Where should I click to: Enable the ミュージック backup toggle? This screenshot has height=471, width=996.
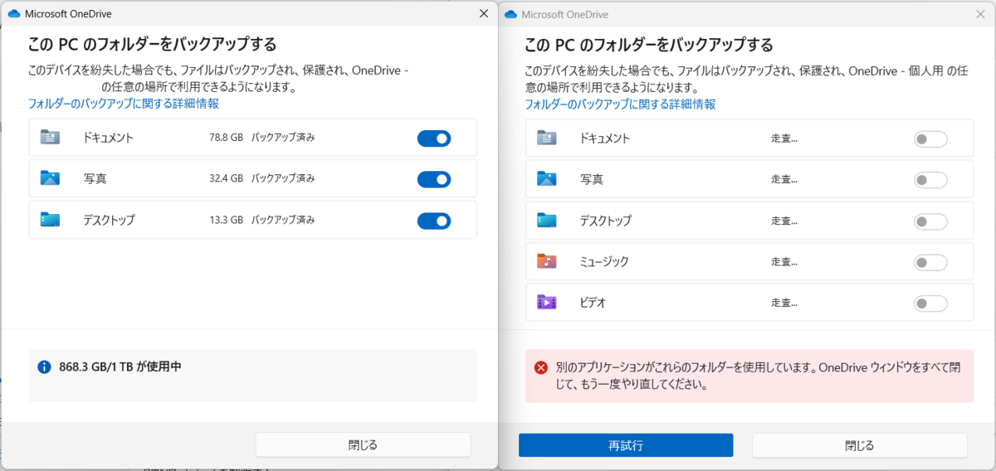(x=930, y=262)
